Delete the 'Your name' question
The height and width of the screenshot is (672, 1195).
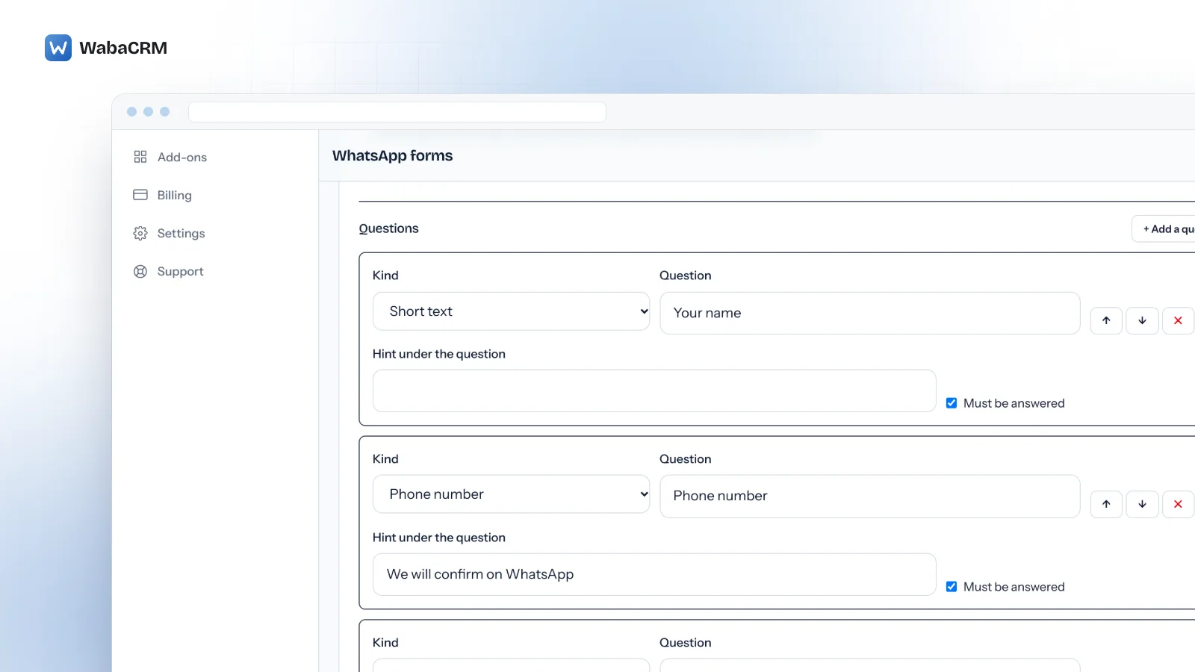tap(1178, 320)
